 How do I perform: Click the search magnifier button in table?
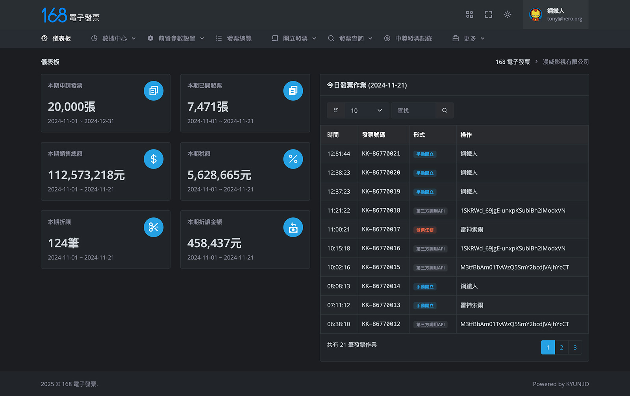point(445,111)
